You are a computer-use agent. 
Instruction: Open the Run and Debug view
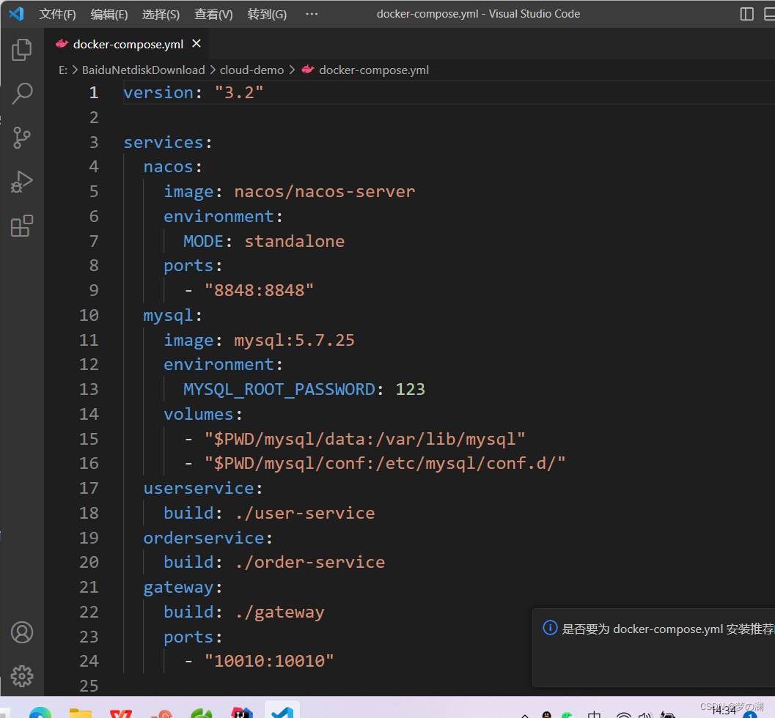pyautogui.click(x=22, y=182)
